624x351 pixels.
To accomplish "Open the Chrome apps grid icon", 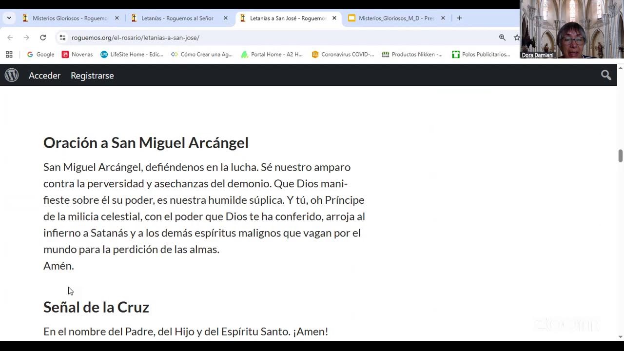I will coord(9,55).
